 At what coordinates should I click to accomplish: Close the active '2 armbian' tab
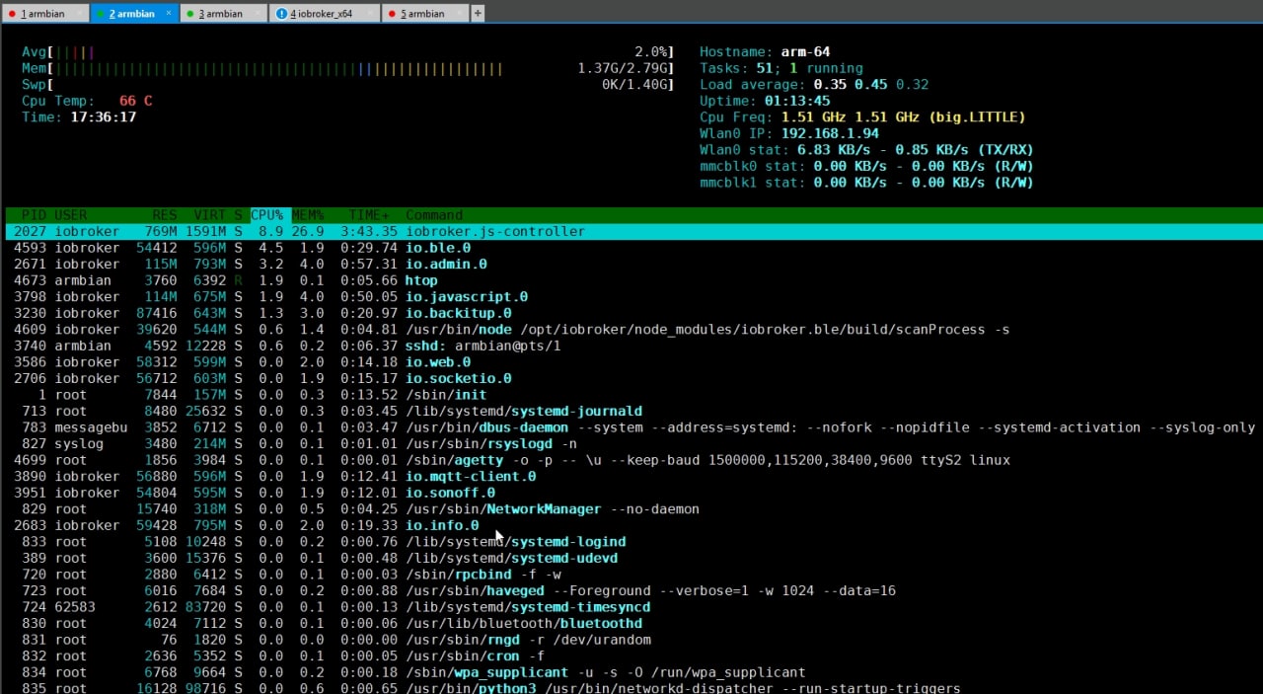pyautogui.click(x=169, y=14)
